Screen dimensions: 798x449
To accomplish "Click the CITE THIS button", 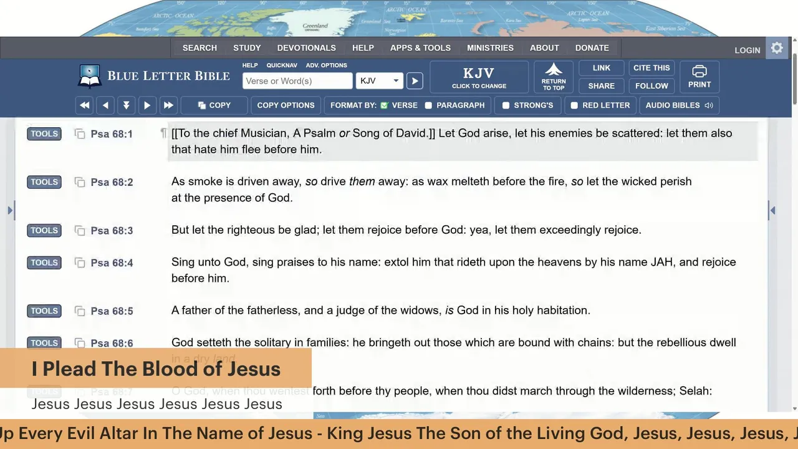I will pyautogui.click(x=651, y=68).
